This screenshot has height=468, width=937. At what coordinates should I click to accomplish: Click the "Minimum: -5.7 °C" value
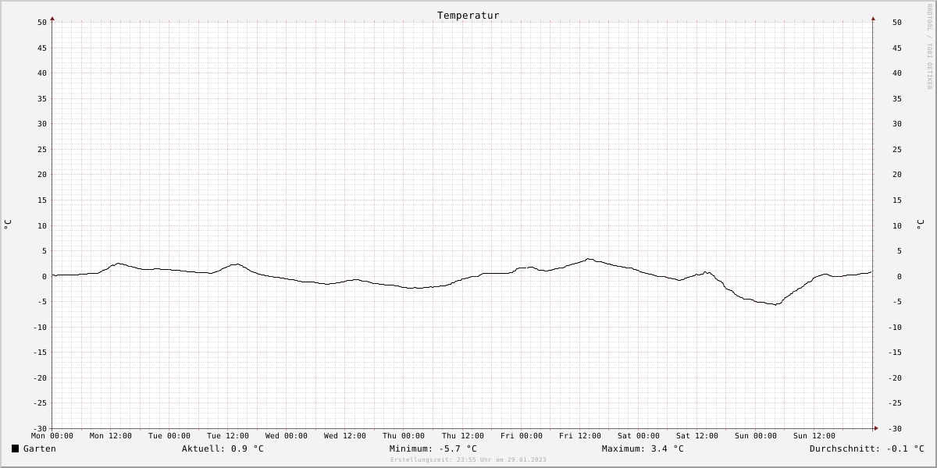pos(433,448)
